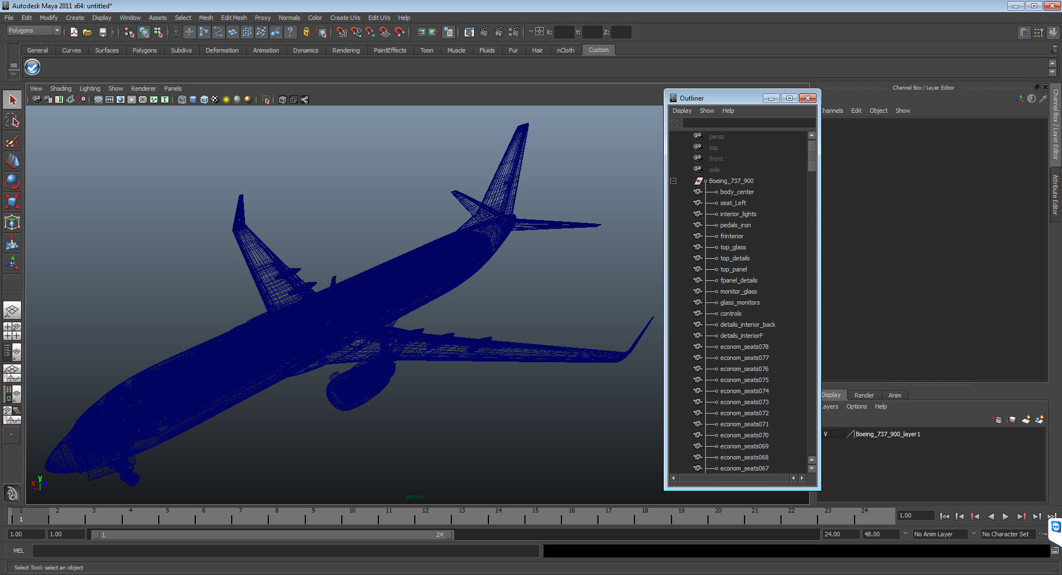Screen dimensions: 1062x575
Task: Select top_glass in Outliner
Action: tap(733, 247)
